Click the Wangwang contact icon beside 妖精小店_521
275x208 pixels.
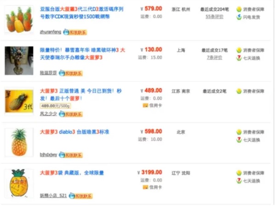pos(80,196)
